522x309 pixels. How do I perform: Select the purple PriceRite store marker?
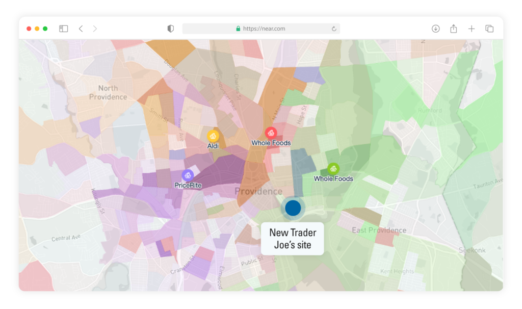tap(188, 175)
